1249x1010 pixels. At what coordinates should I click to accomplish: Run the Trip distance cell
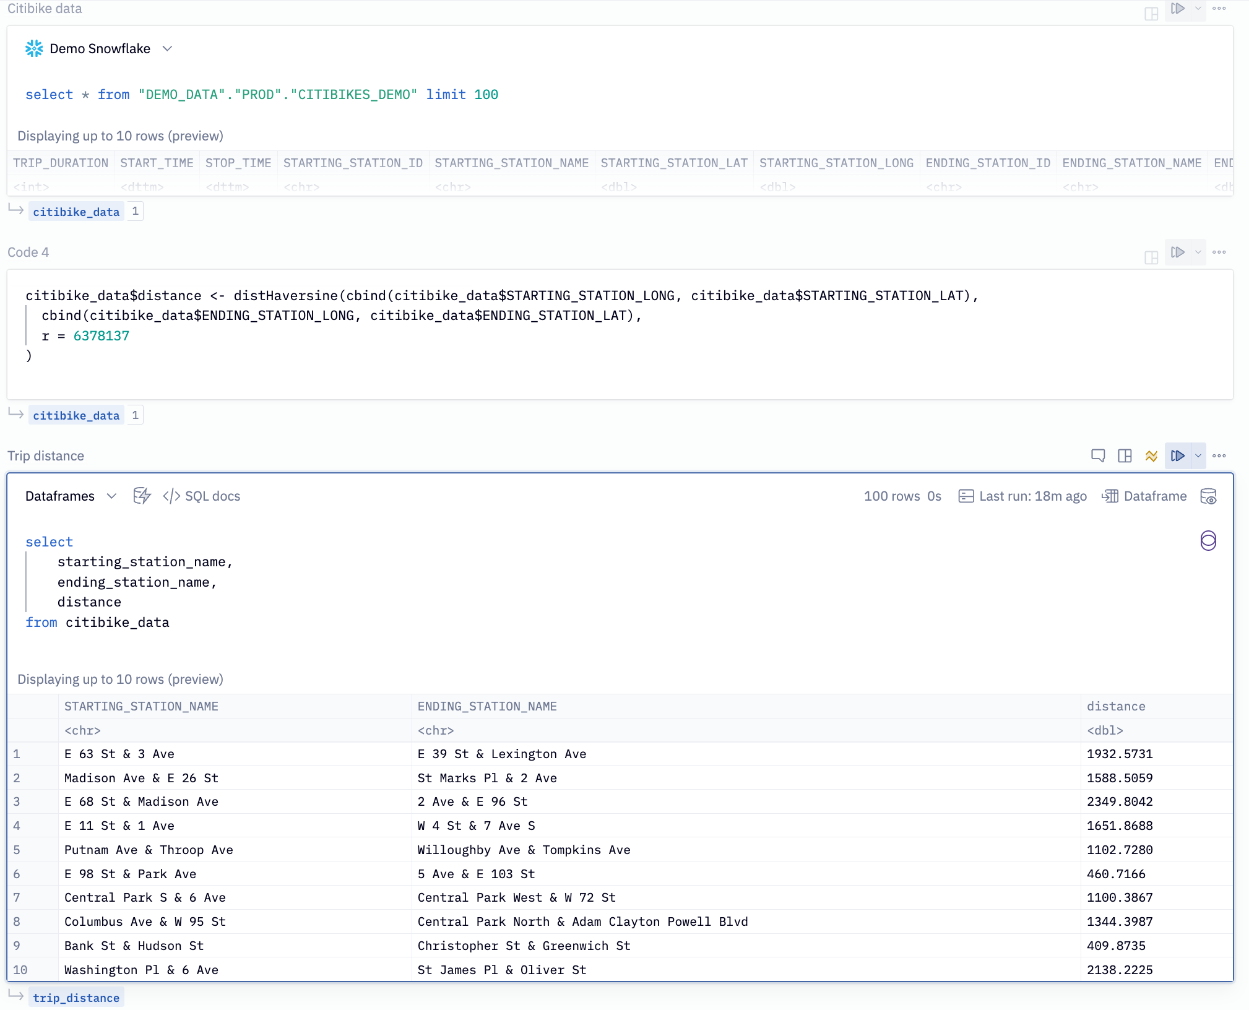click(1177, 456)
